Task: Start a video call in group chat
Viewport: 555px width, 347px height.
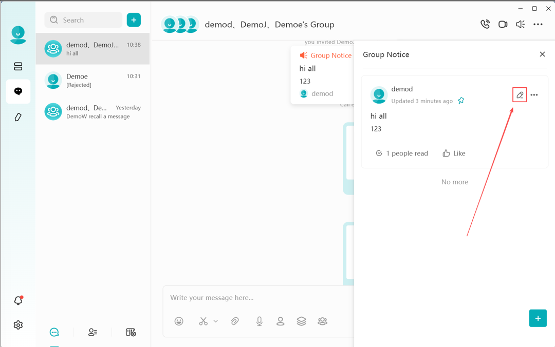Action: pyautogui.click(x=503, y=24)
